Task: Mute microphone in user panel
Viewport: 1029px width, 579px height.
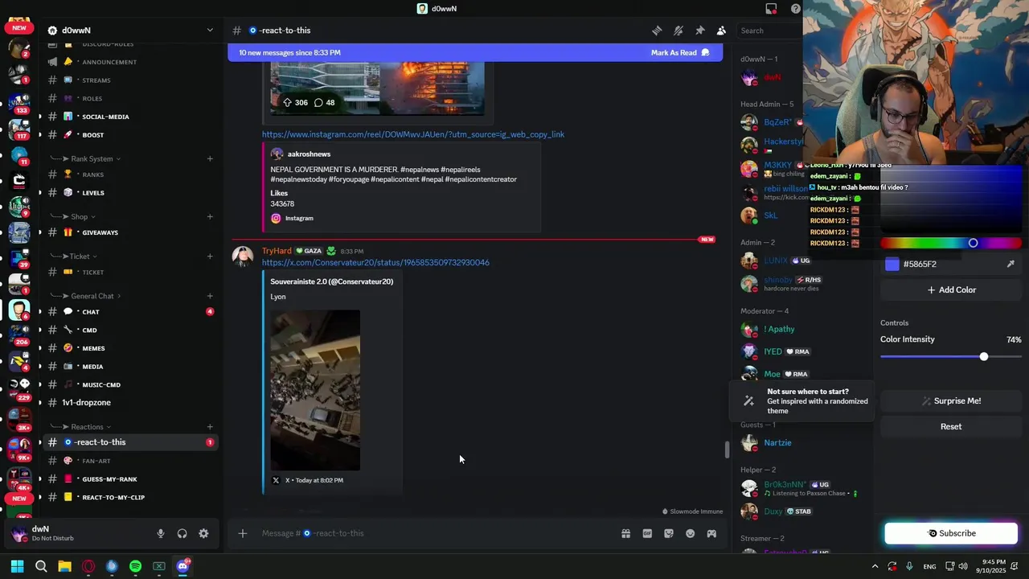Action: [161, 533]
